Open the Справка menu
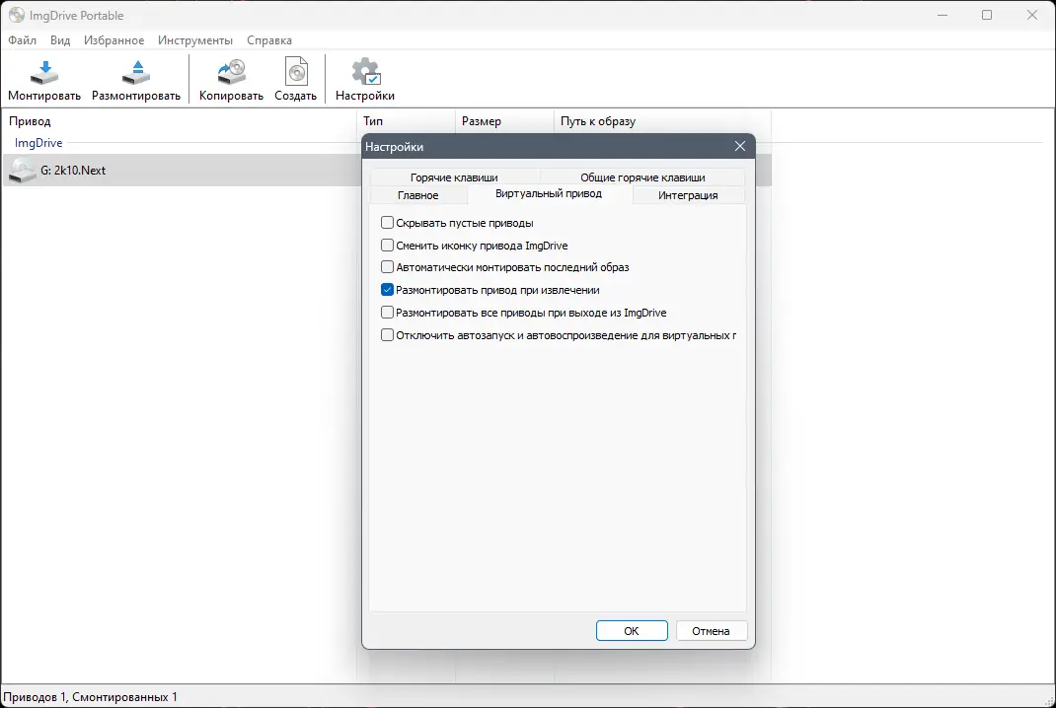 (x=269, y=40)
